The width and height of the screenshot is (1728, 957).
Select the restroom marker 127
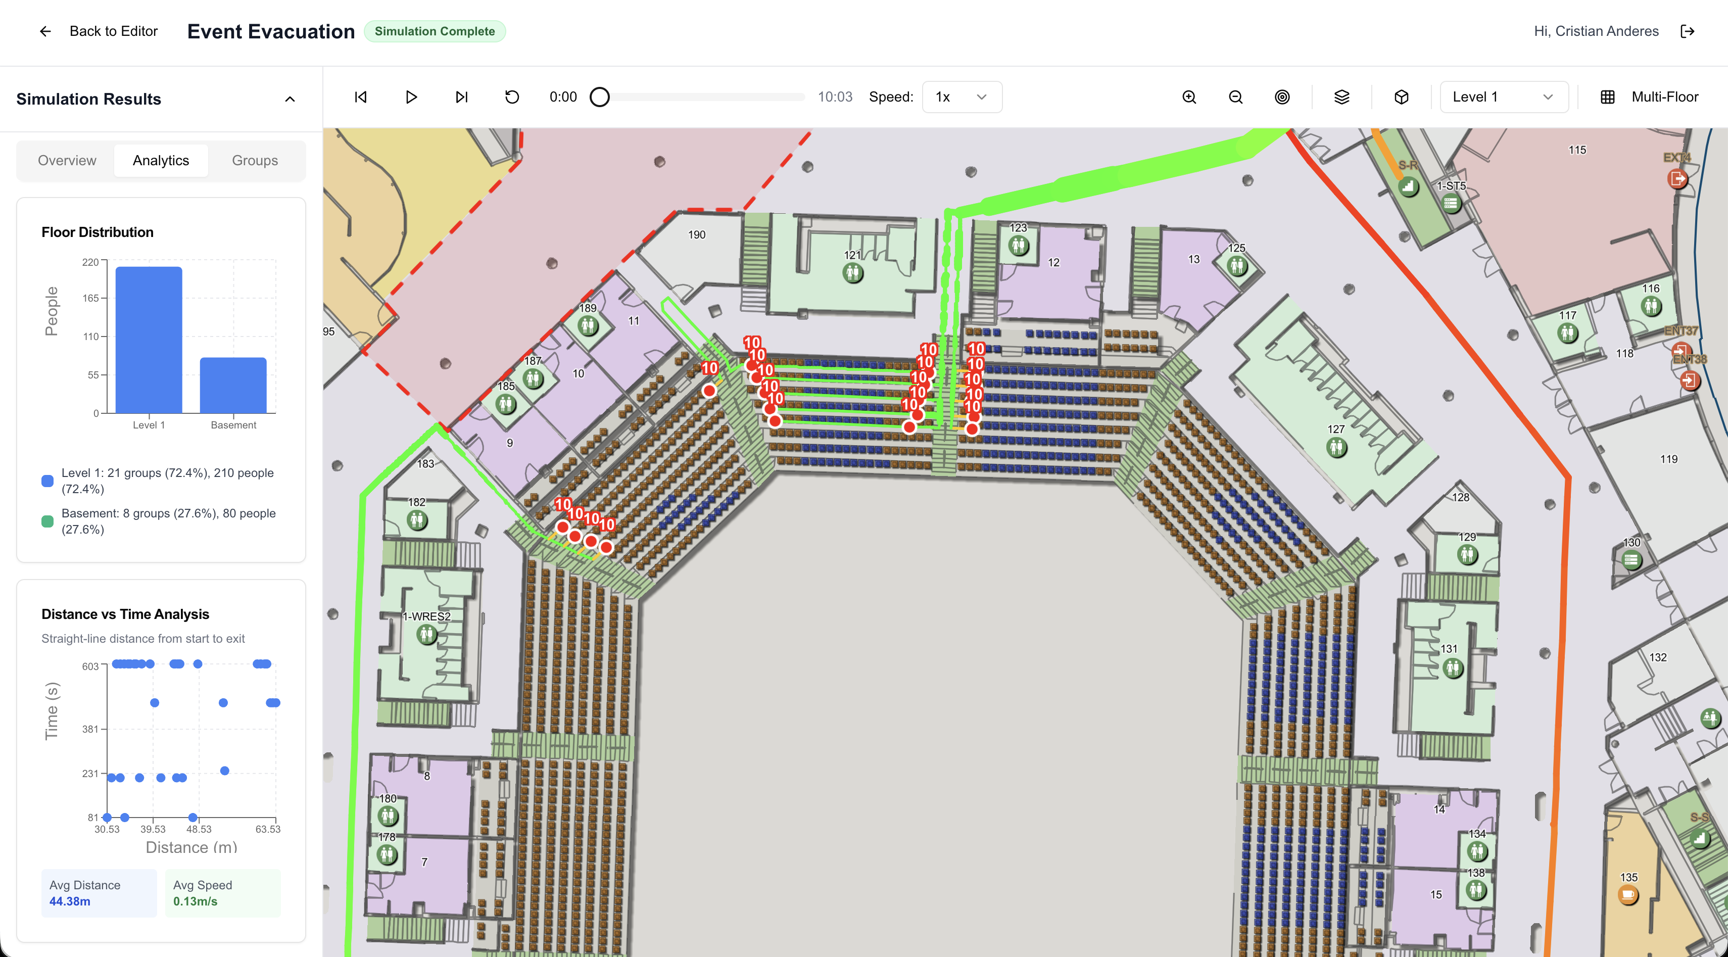(1337, 447)
